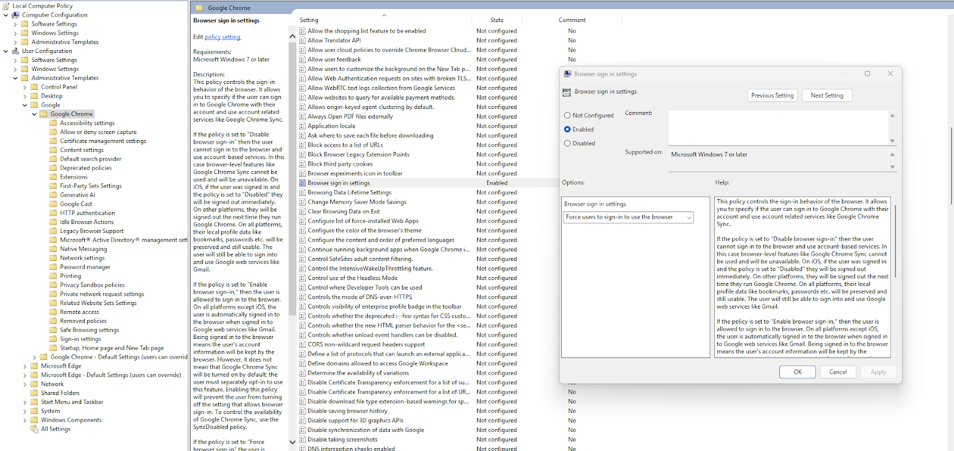This screenshot has width=954, height=451.
Task: Select the Not Configured radio button
Action: point(567,116)
